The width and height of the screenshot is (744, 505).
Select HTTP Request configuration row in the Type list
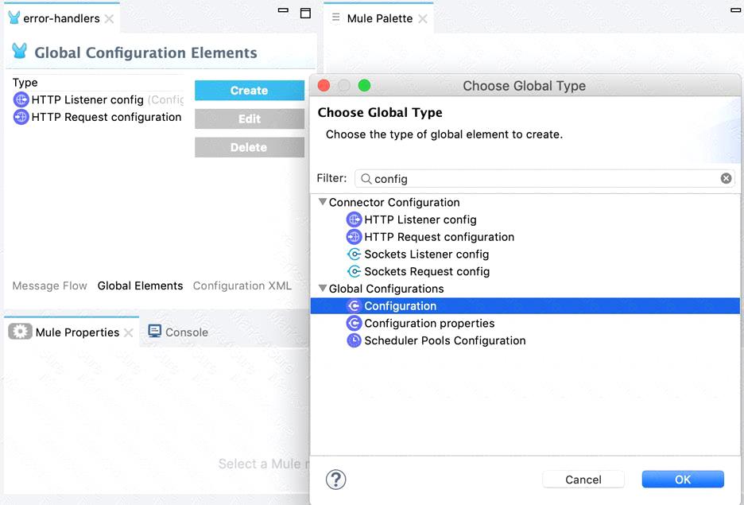98,117
